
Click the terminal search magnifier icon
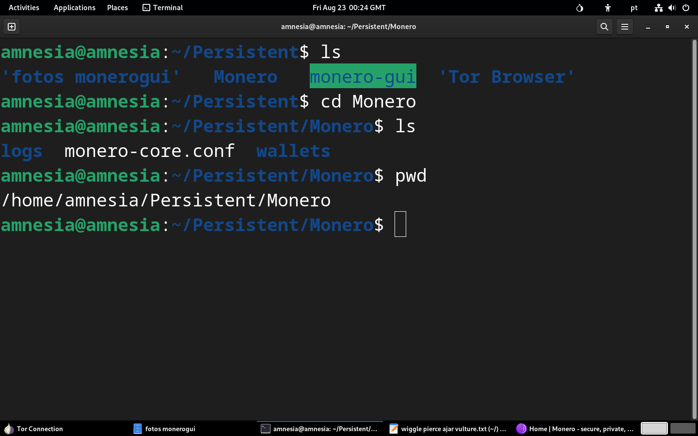[604, 27]
